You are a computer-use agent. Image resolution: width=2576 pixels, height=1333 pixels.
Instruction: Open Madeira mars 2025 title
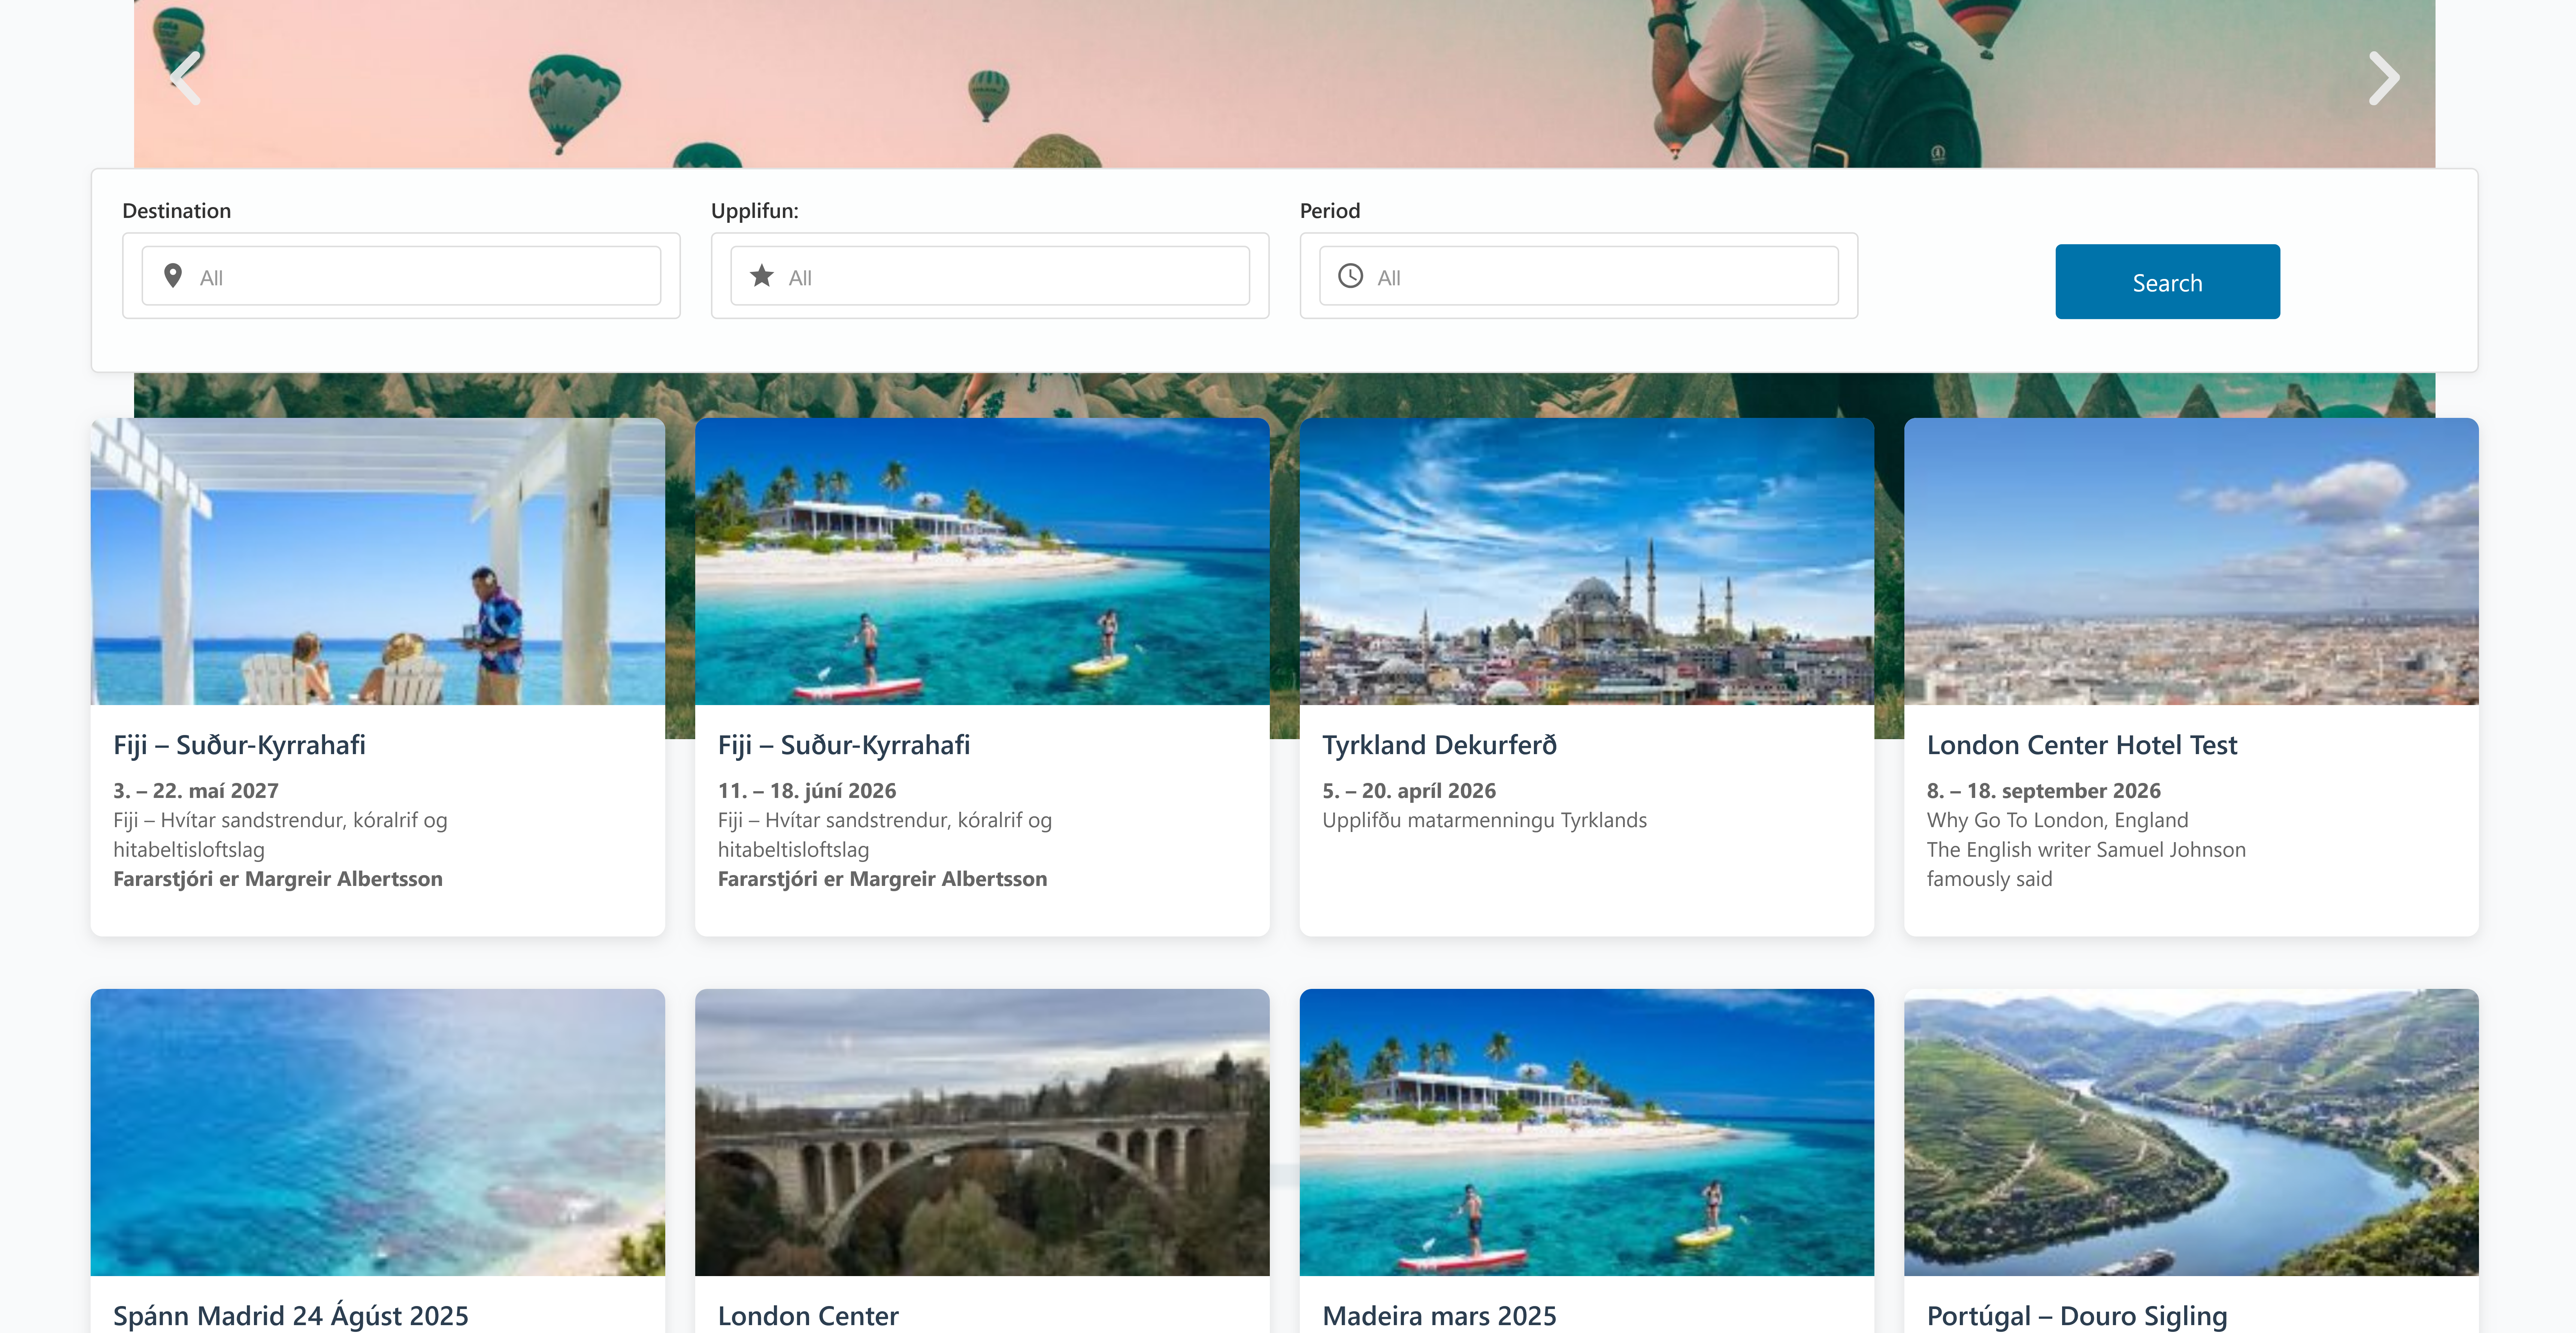[x=1439, y=1316]
